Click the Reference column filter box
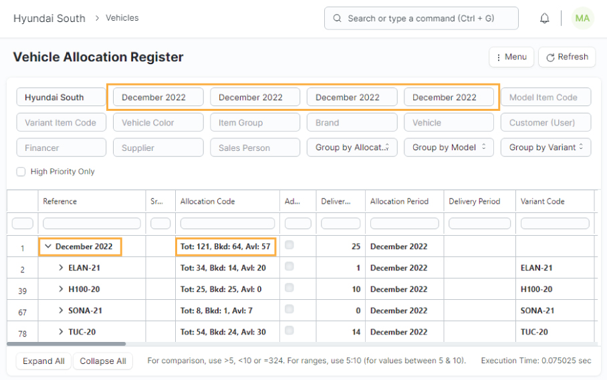This screenshot has height=380, width=607. tap(92, 224)
